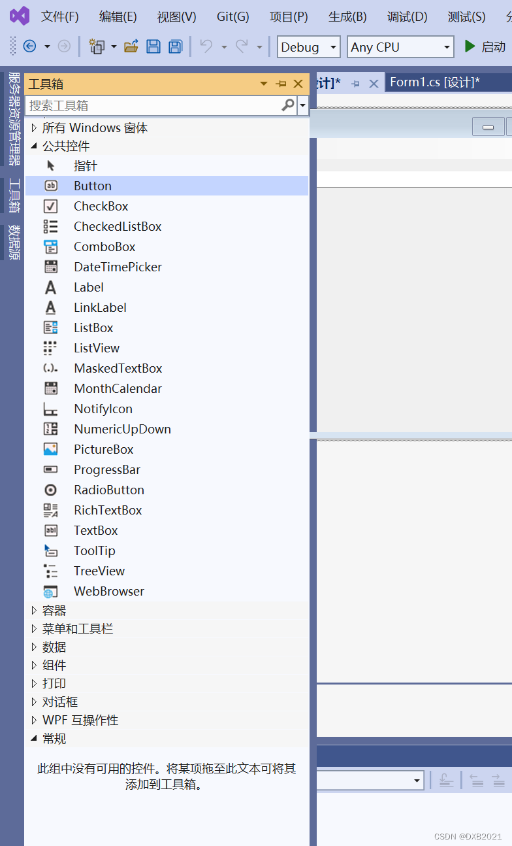Choose the ToolTip control icon
The image size is (512, 846).
coord(51,550)
